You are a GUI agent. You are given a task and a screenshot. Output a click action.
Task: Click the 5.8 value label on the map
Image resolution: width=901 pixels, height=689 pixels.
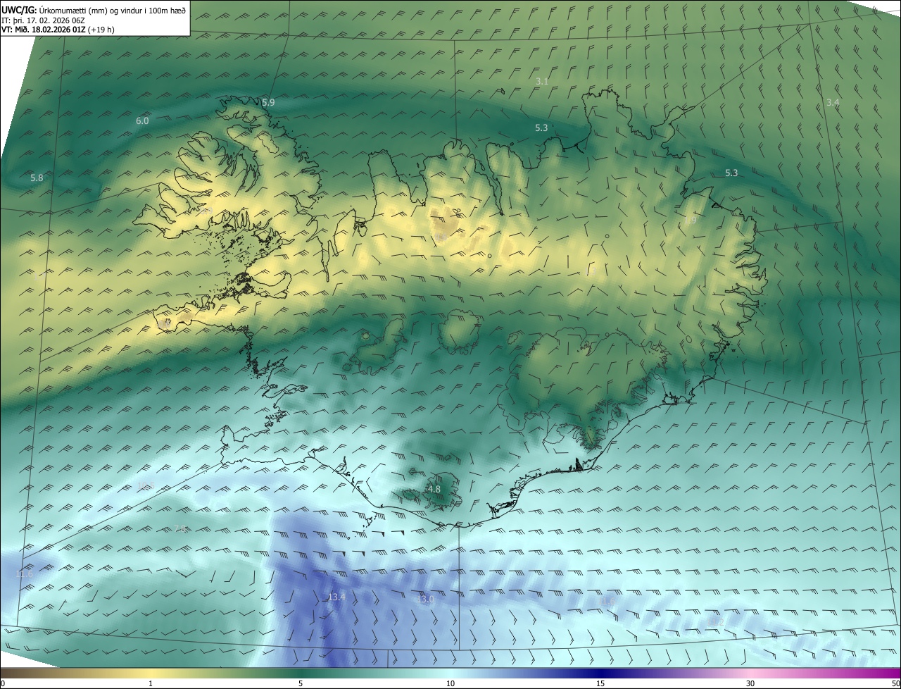pos(37,178)
